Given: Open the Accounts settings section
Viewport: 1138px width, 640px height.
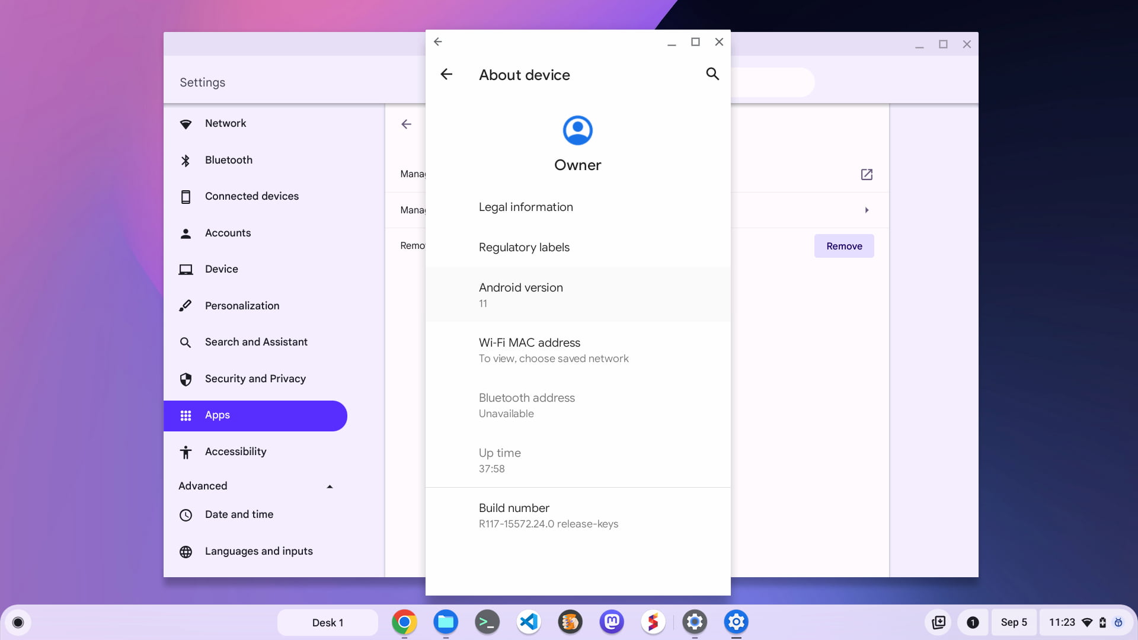Looking at the screenshot, I should (228, 232).
